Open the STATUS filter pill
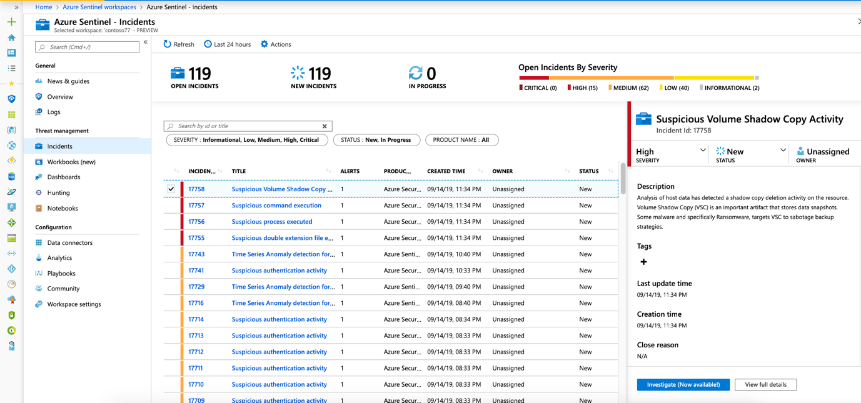The width and height of the screenshot is (861, 403). [x=376, y=140]
